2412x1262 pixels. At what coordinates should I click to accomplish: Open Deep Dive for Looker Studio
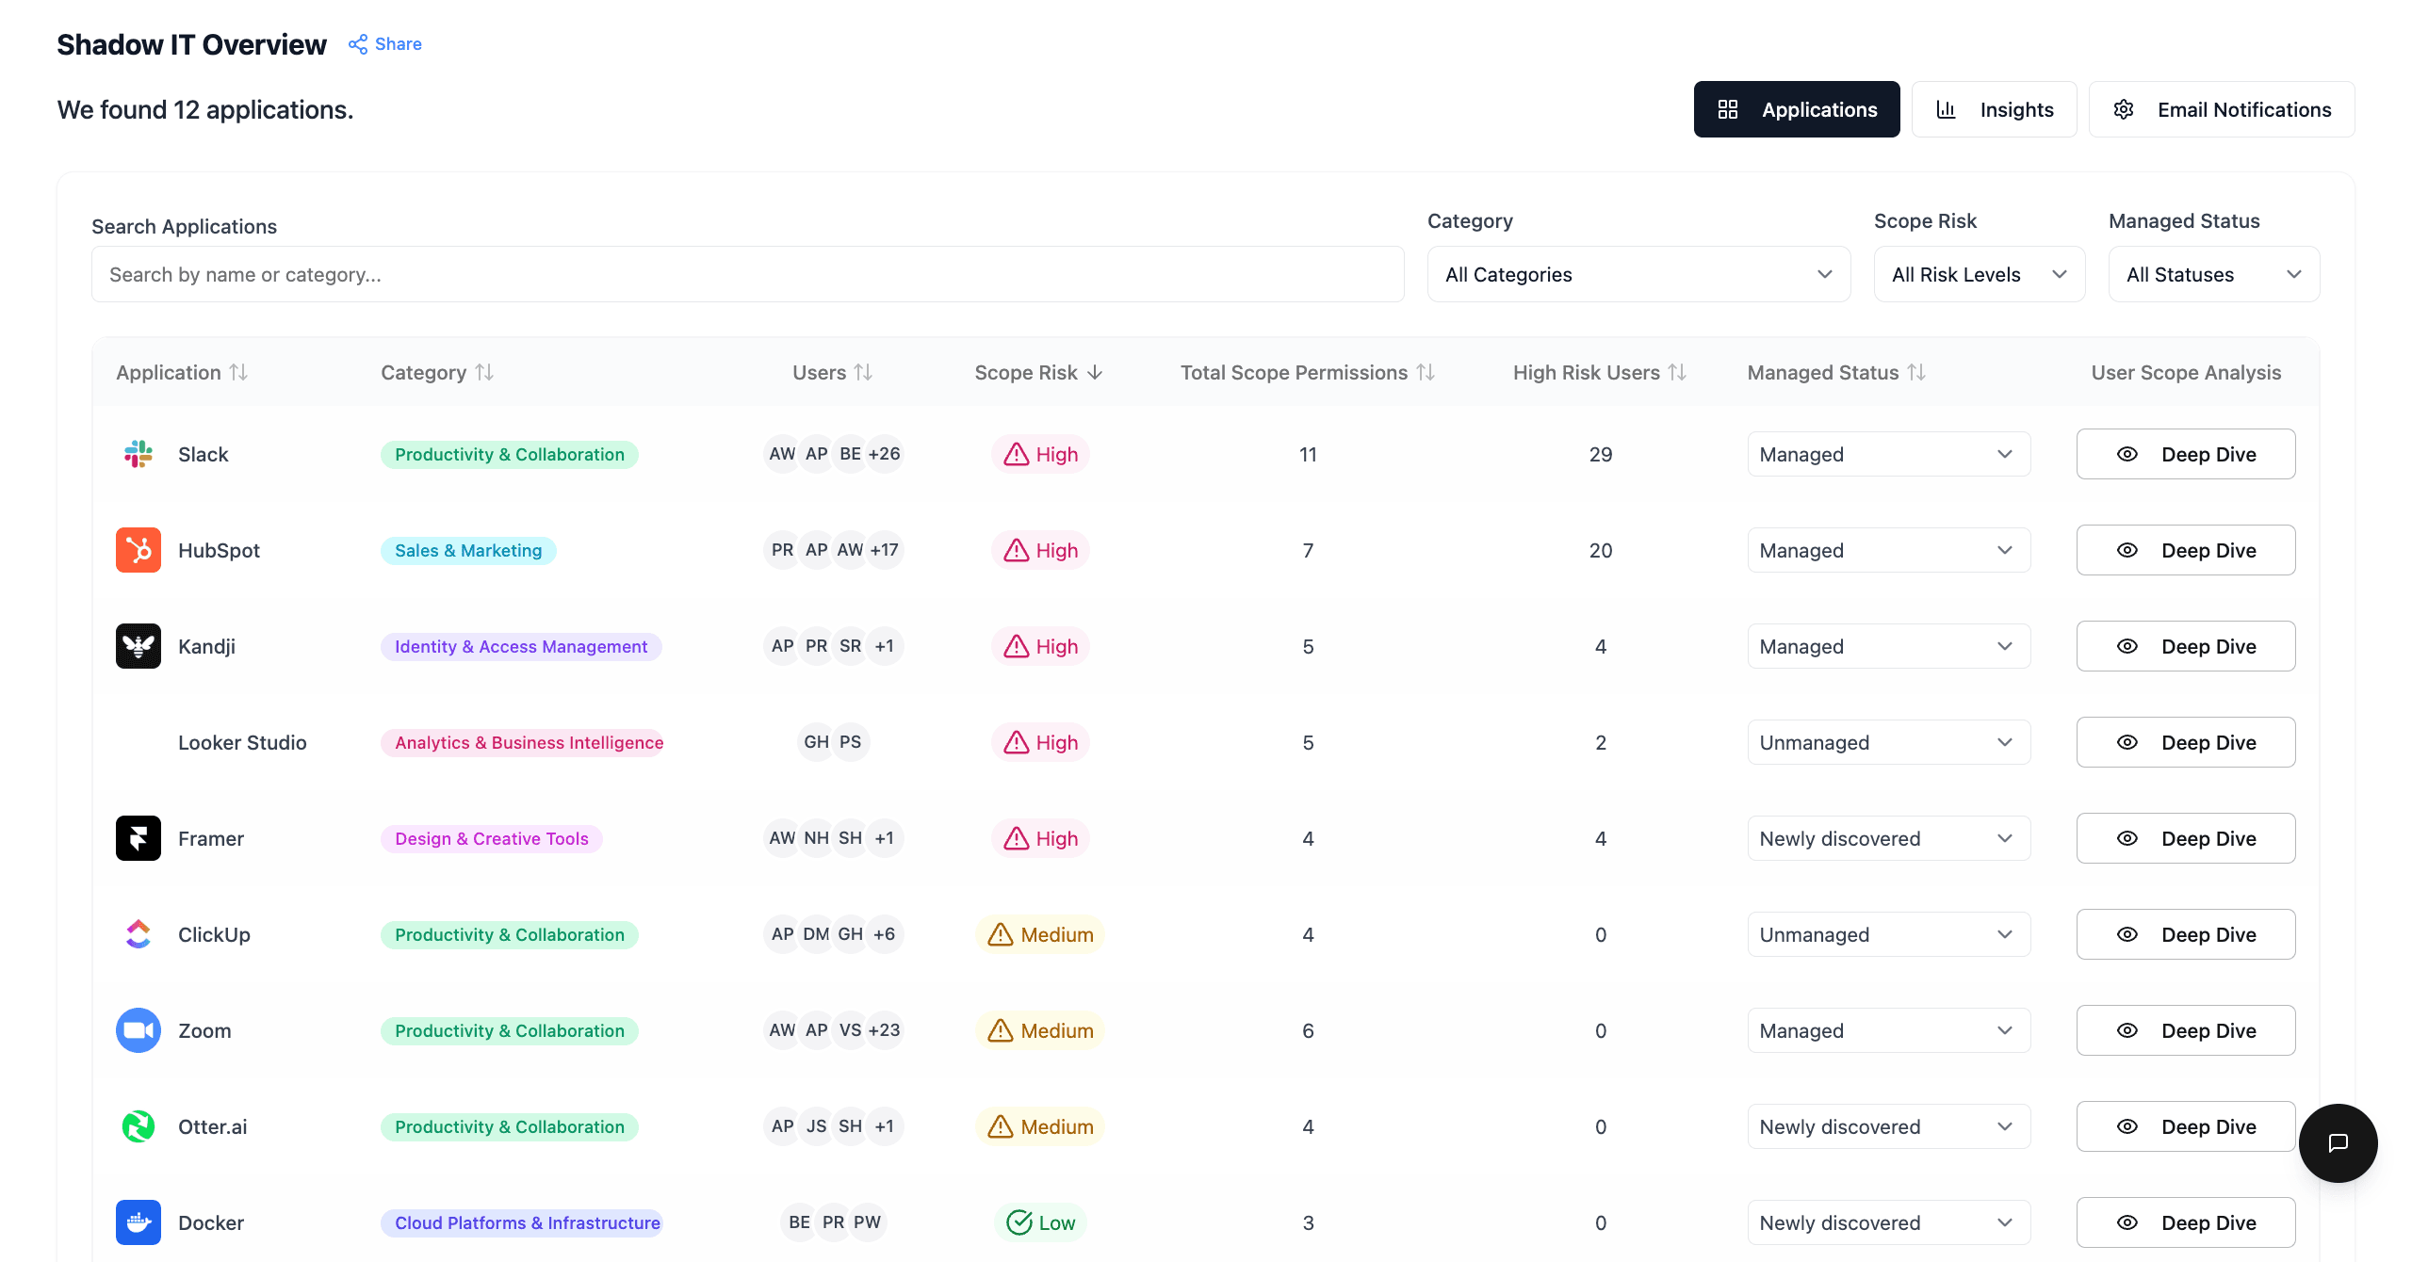pos(2186,742)
